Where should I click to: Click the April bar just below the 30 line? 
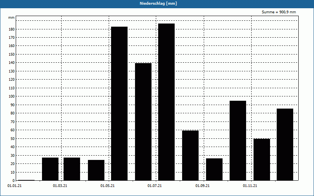point(96,170)
